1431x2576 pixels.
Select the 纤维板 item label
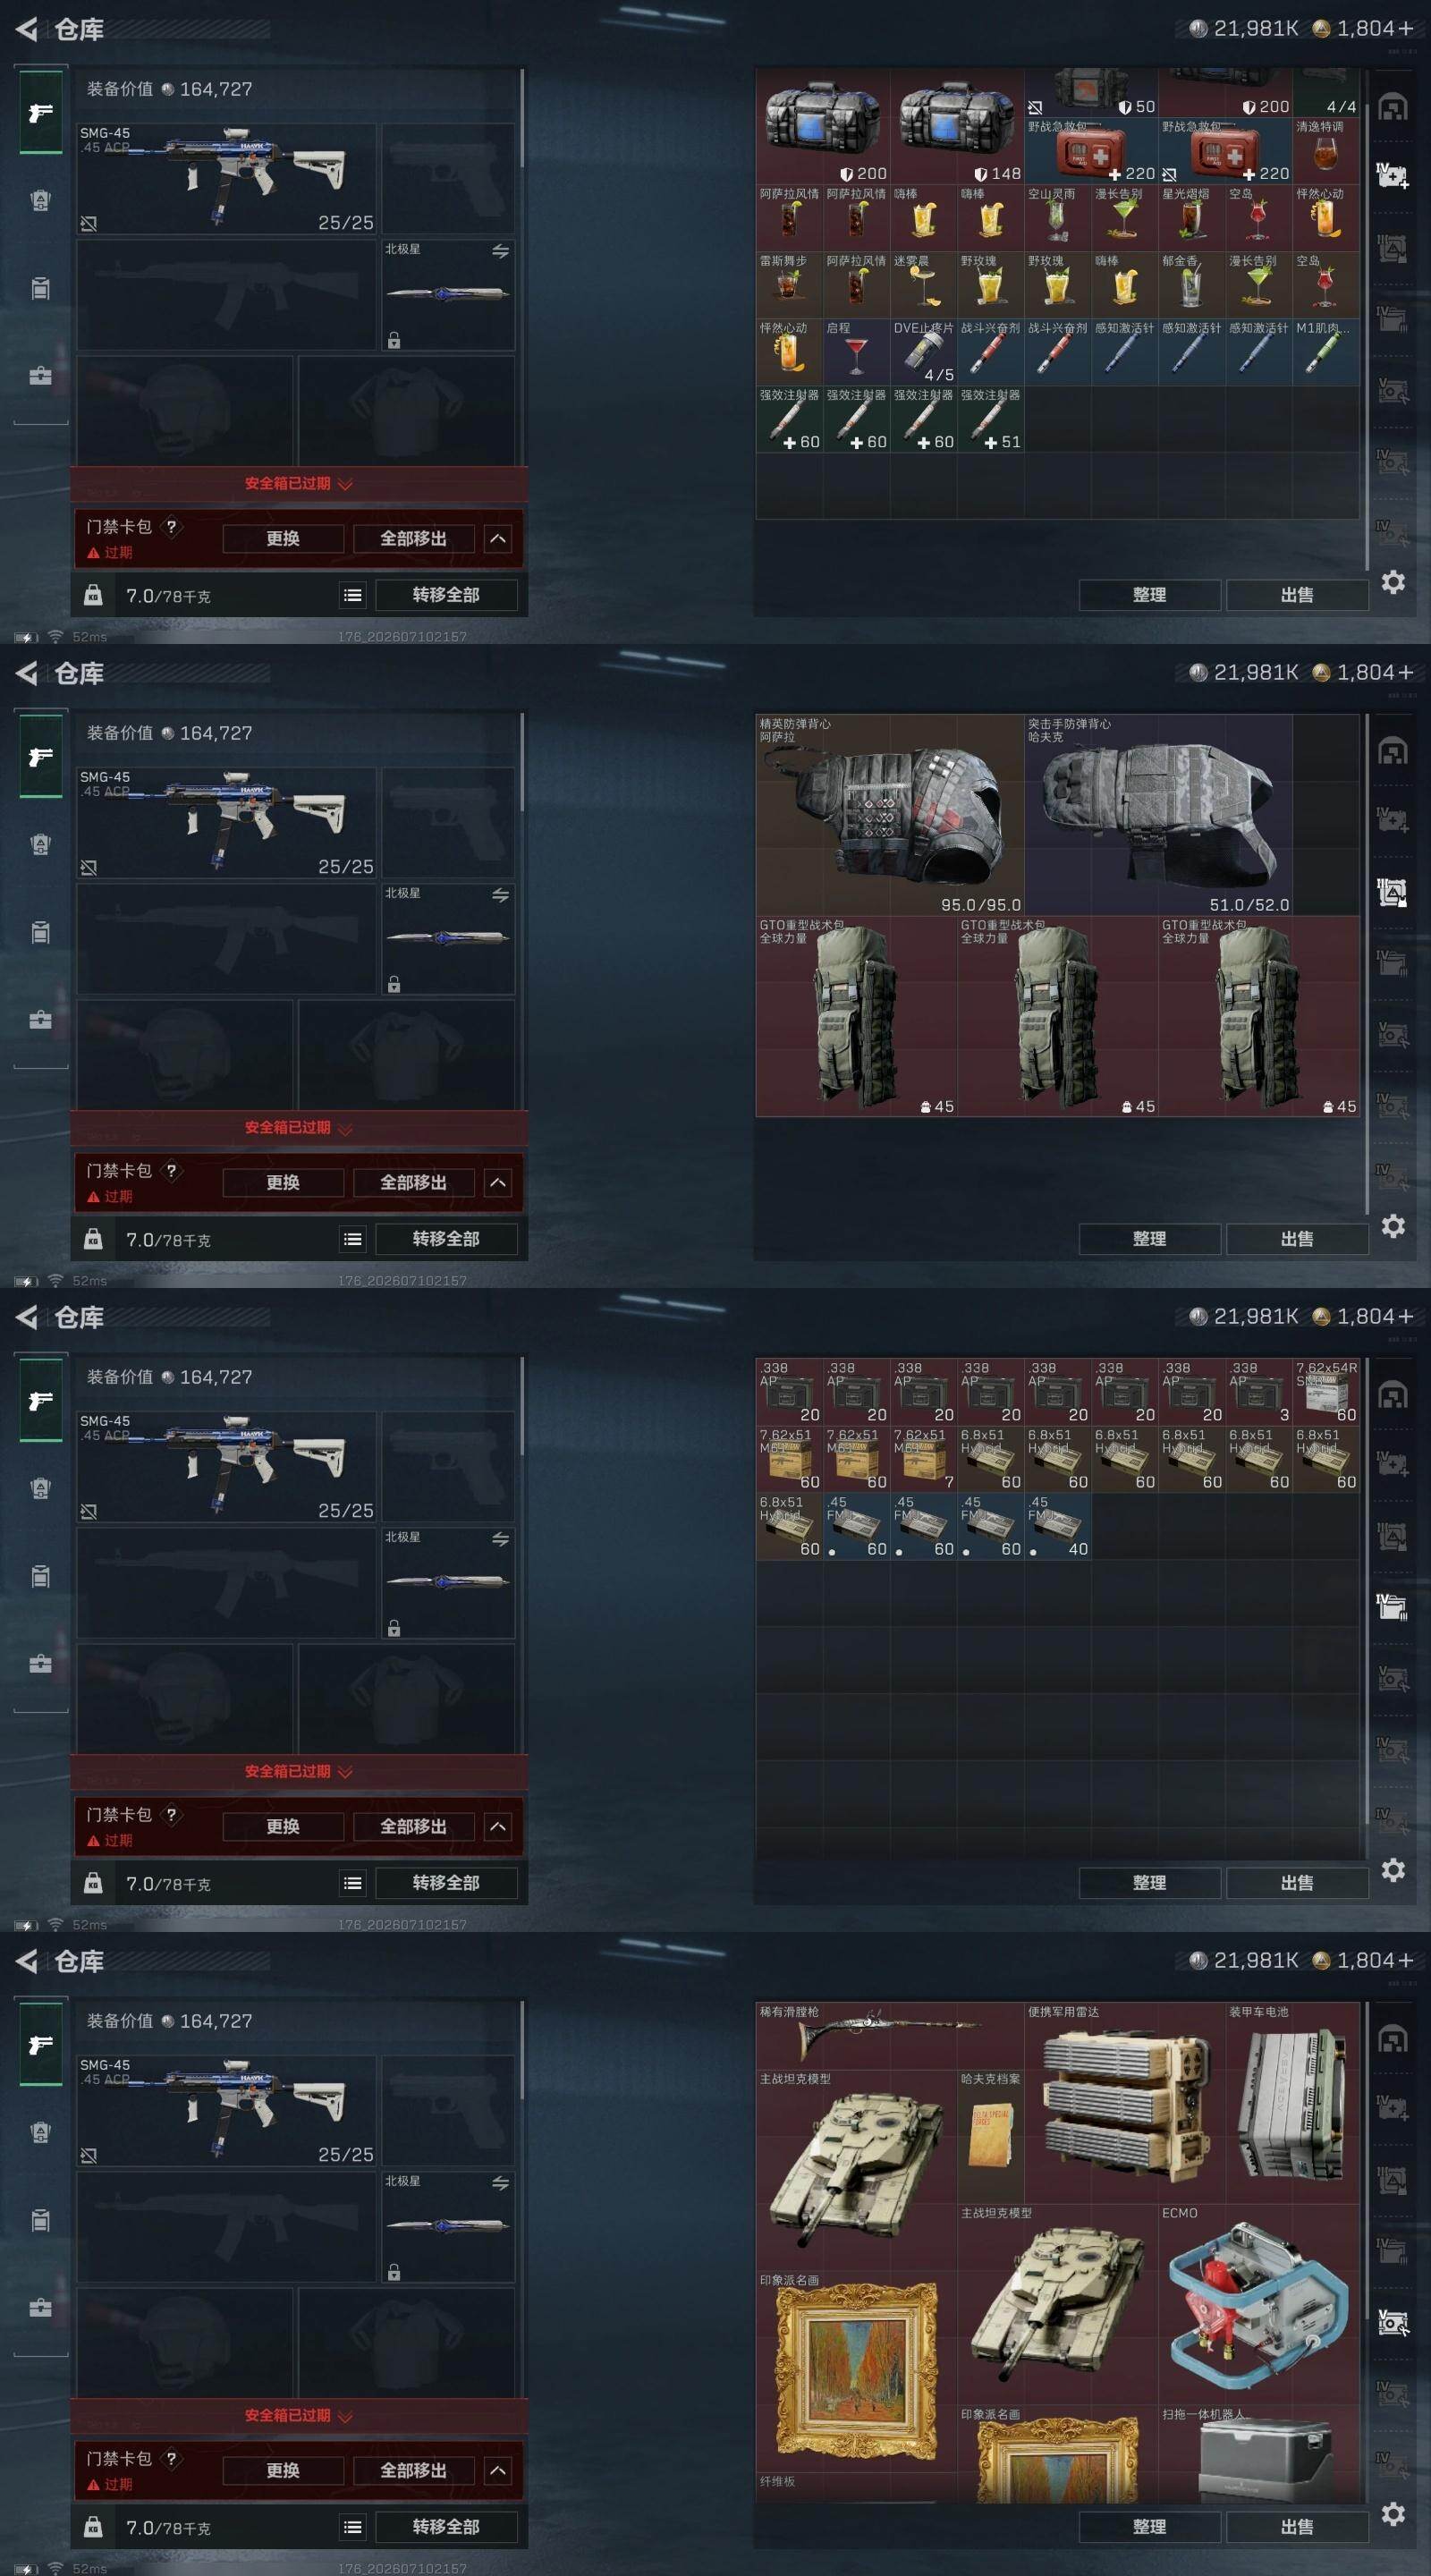(x=777, y=2482)
